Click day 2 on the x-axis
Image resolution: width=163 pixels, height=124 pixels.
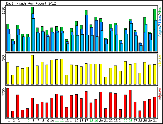tap(14, 121)
